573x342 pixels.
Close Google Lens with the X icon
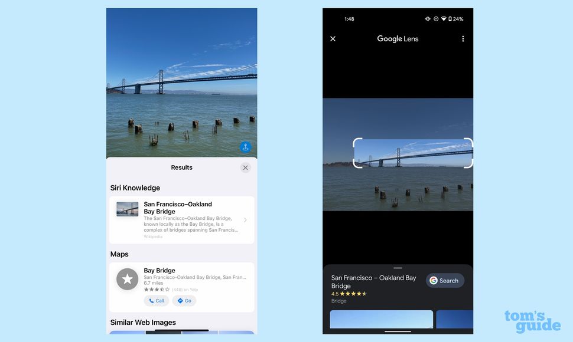[x=333, y=38]
